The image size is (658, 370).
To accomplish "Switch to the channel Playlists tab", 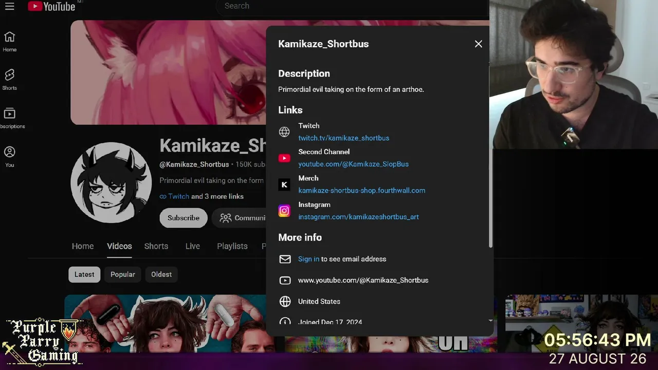I will [232, 246].
